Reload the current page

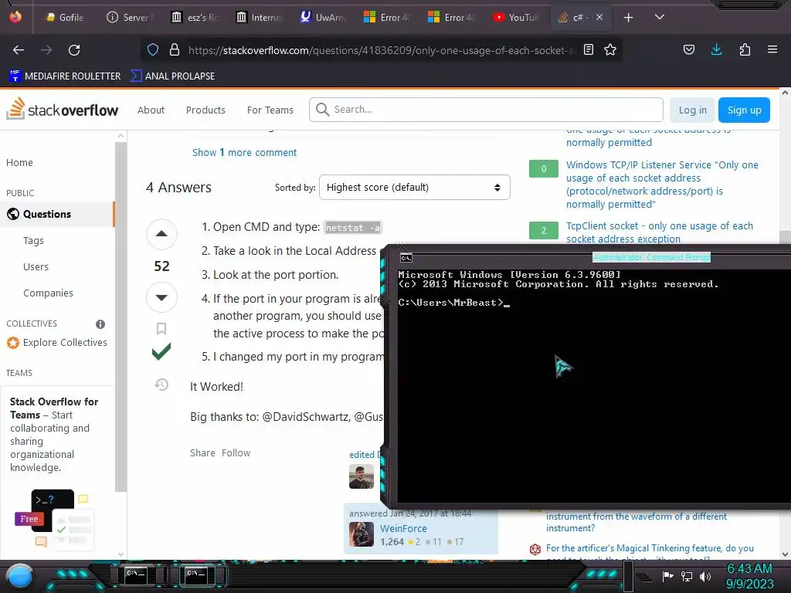[74, 50]
